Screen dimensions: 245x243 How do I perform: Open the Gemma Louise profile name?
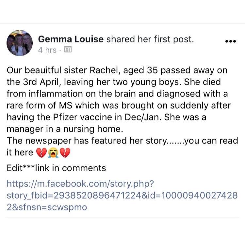71,39
